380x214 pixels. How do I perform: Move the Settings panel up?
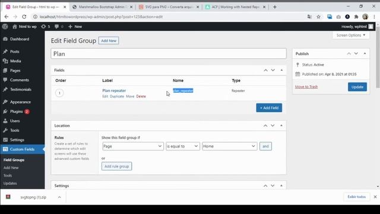click(x=265, y=185)
